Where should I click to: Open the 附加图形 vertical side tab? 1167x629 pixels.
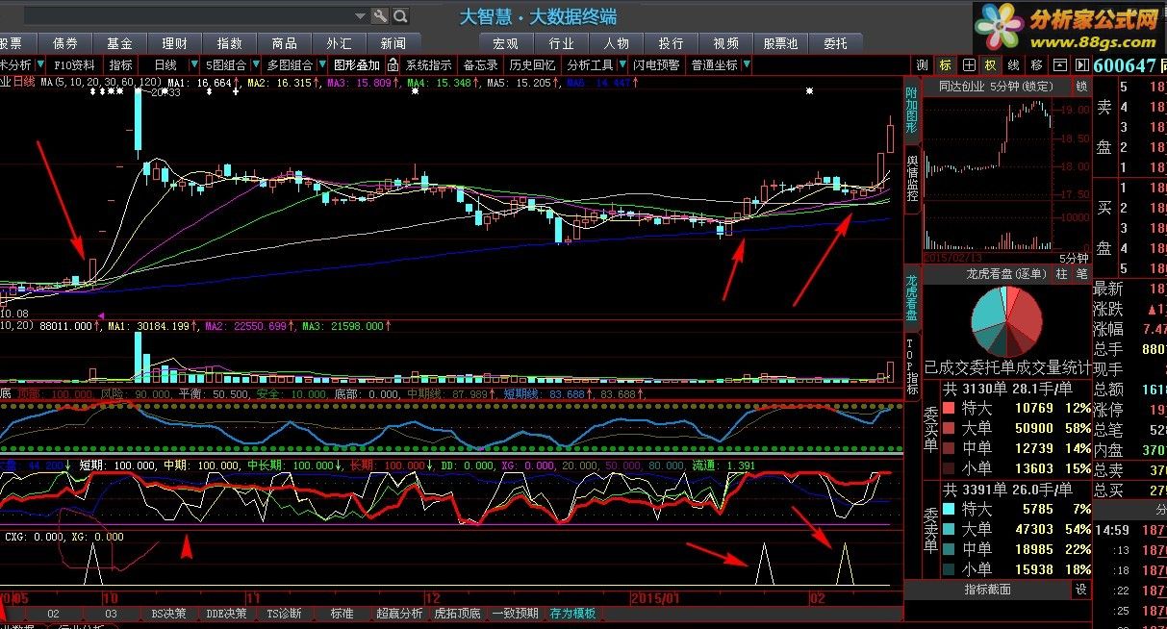pyautogui.click(x=911, y=110)
